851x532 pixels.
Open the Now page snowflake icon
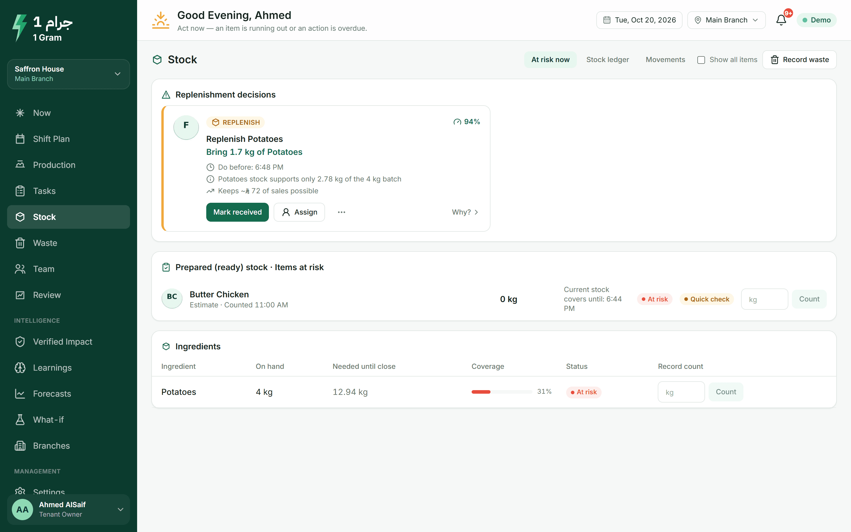click(x=20, y=113)
